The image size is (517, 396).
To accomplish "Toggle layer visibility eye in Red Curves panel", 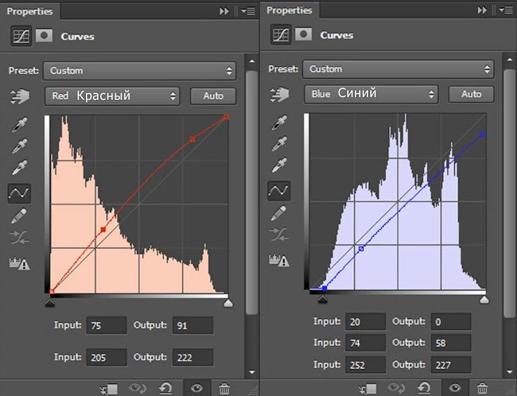I will click(x=196, y=388).
